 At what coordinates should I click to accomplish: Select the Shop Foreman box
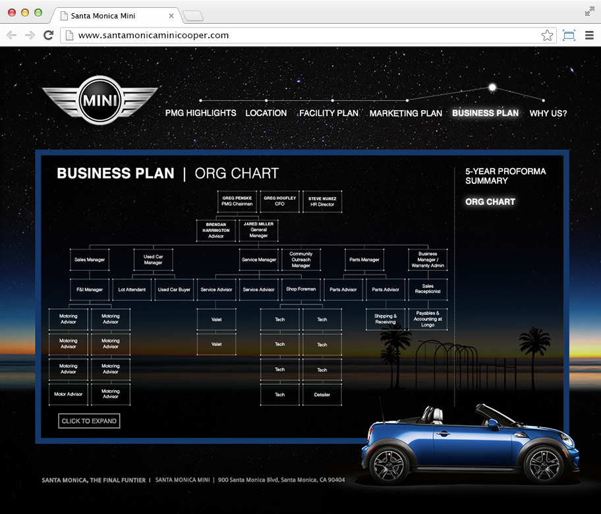click(301, 289)
